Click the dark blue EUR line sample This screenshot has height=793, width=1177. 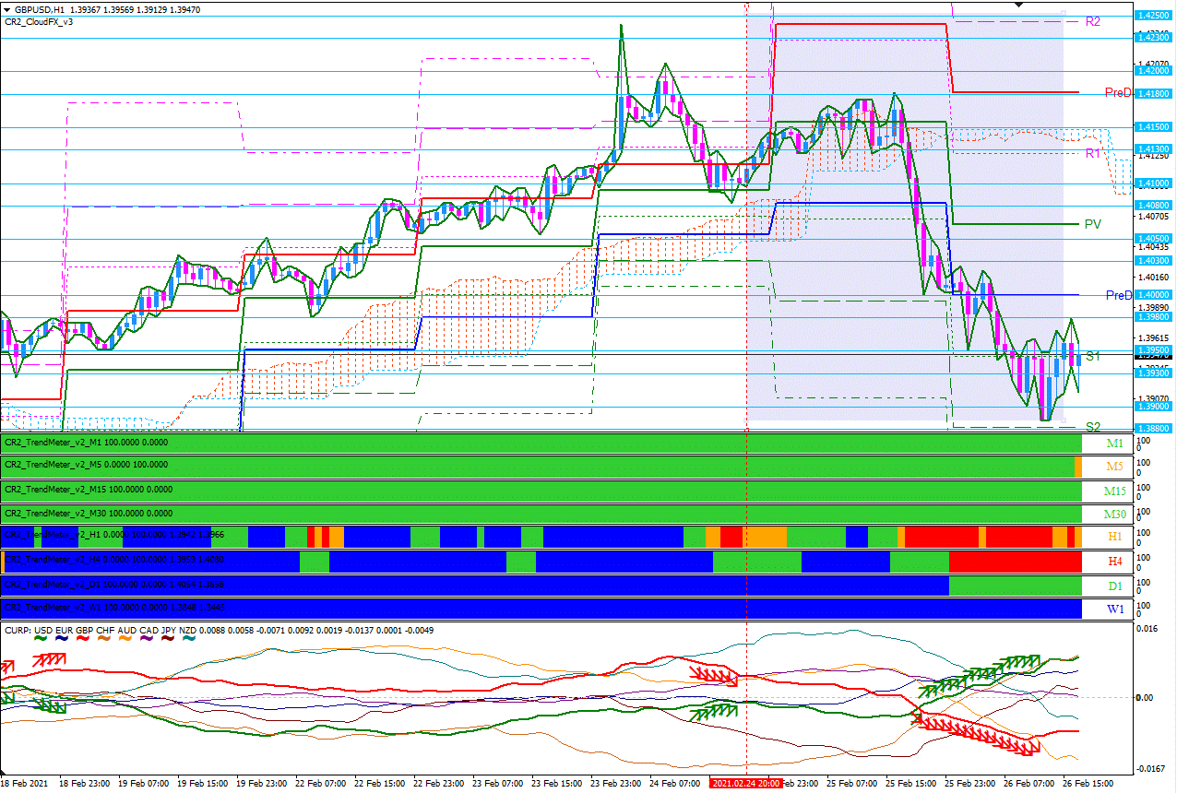pos(63,640)
